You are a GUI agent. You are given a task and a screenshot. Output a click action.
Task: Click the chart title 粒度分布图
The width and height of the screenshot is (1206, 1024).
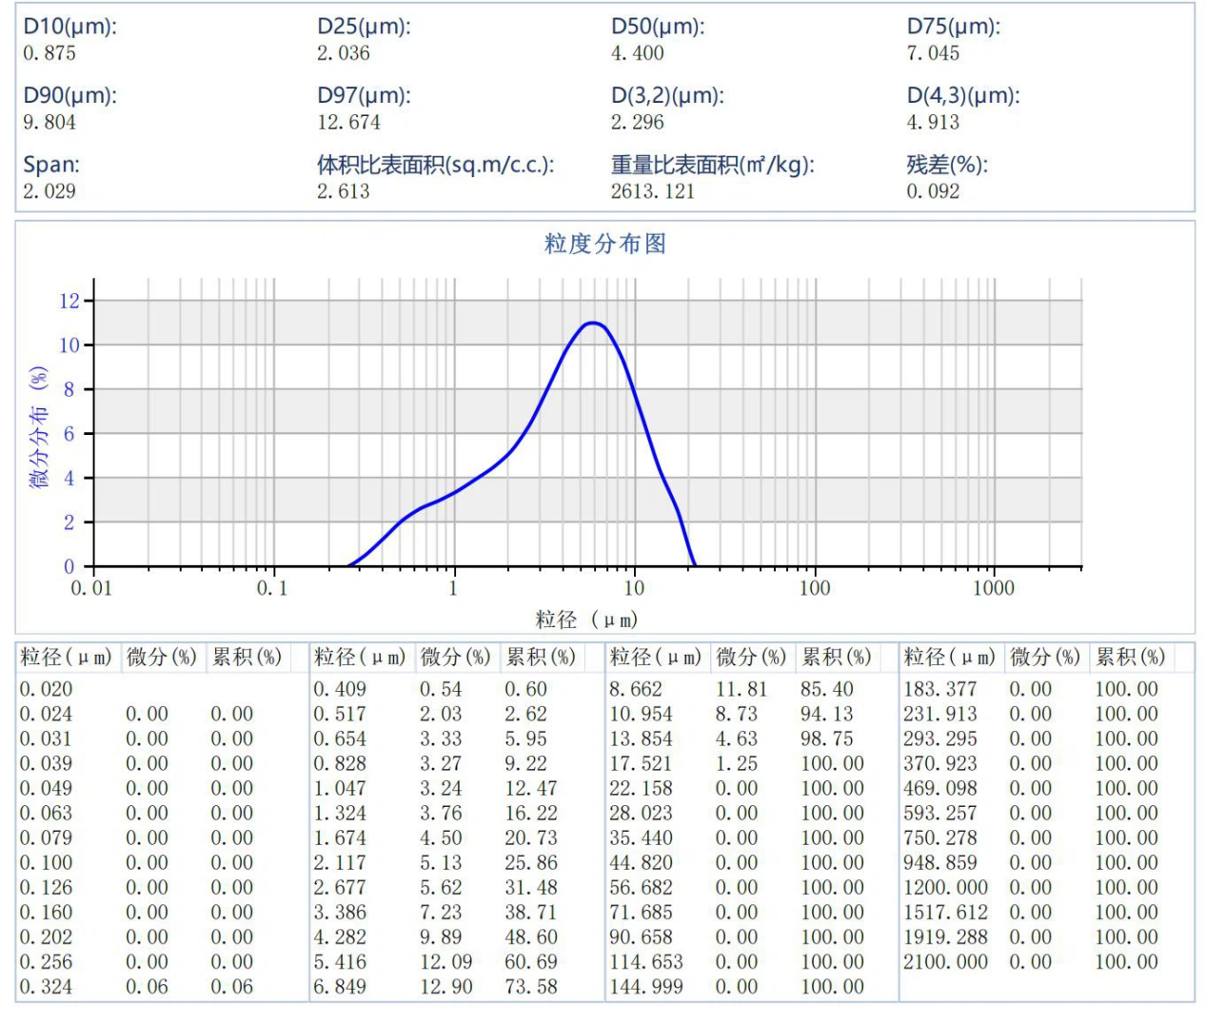(x=604, y=244)
